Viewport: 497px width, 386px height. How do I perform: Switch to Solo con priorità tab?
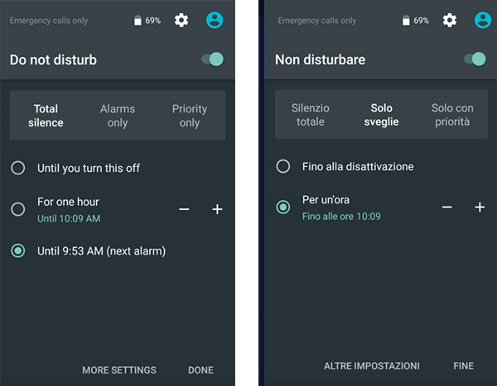[452, 115]
